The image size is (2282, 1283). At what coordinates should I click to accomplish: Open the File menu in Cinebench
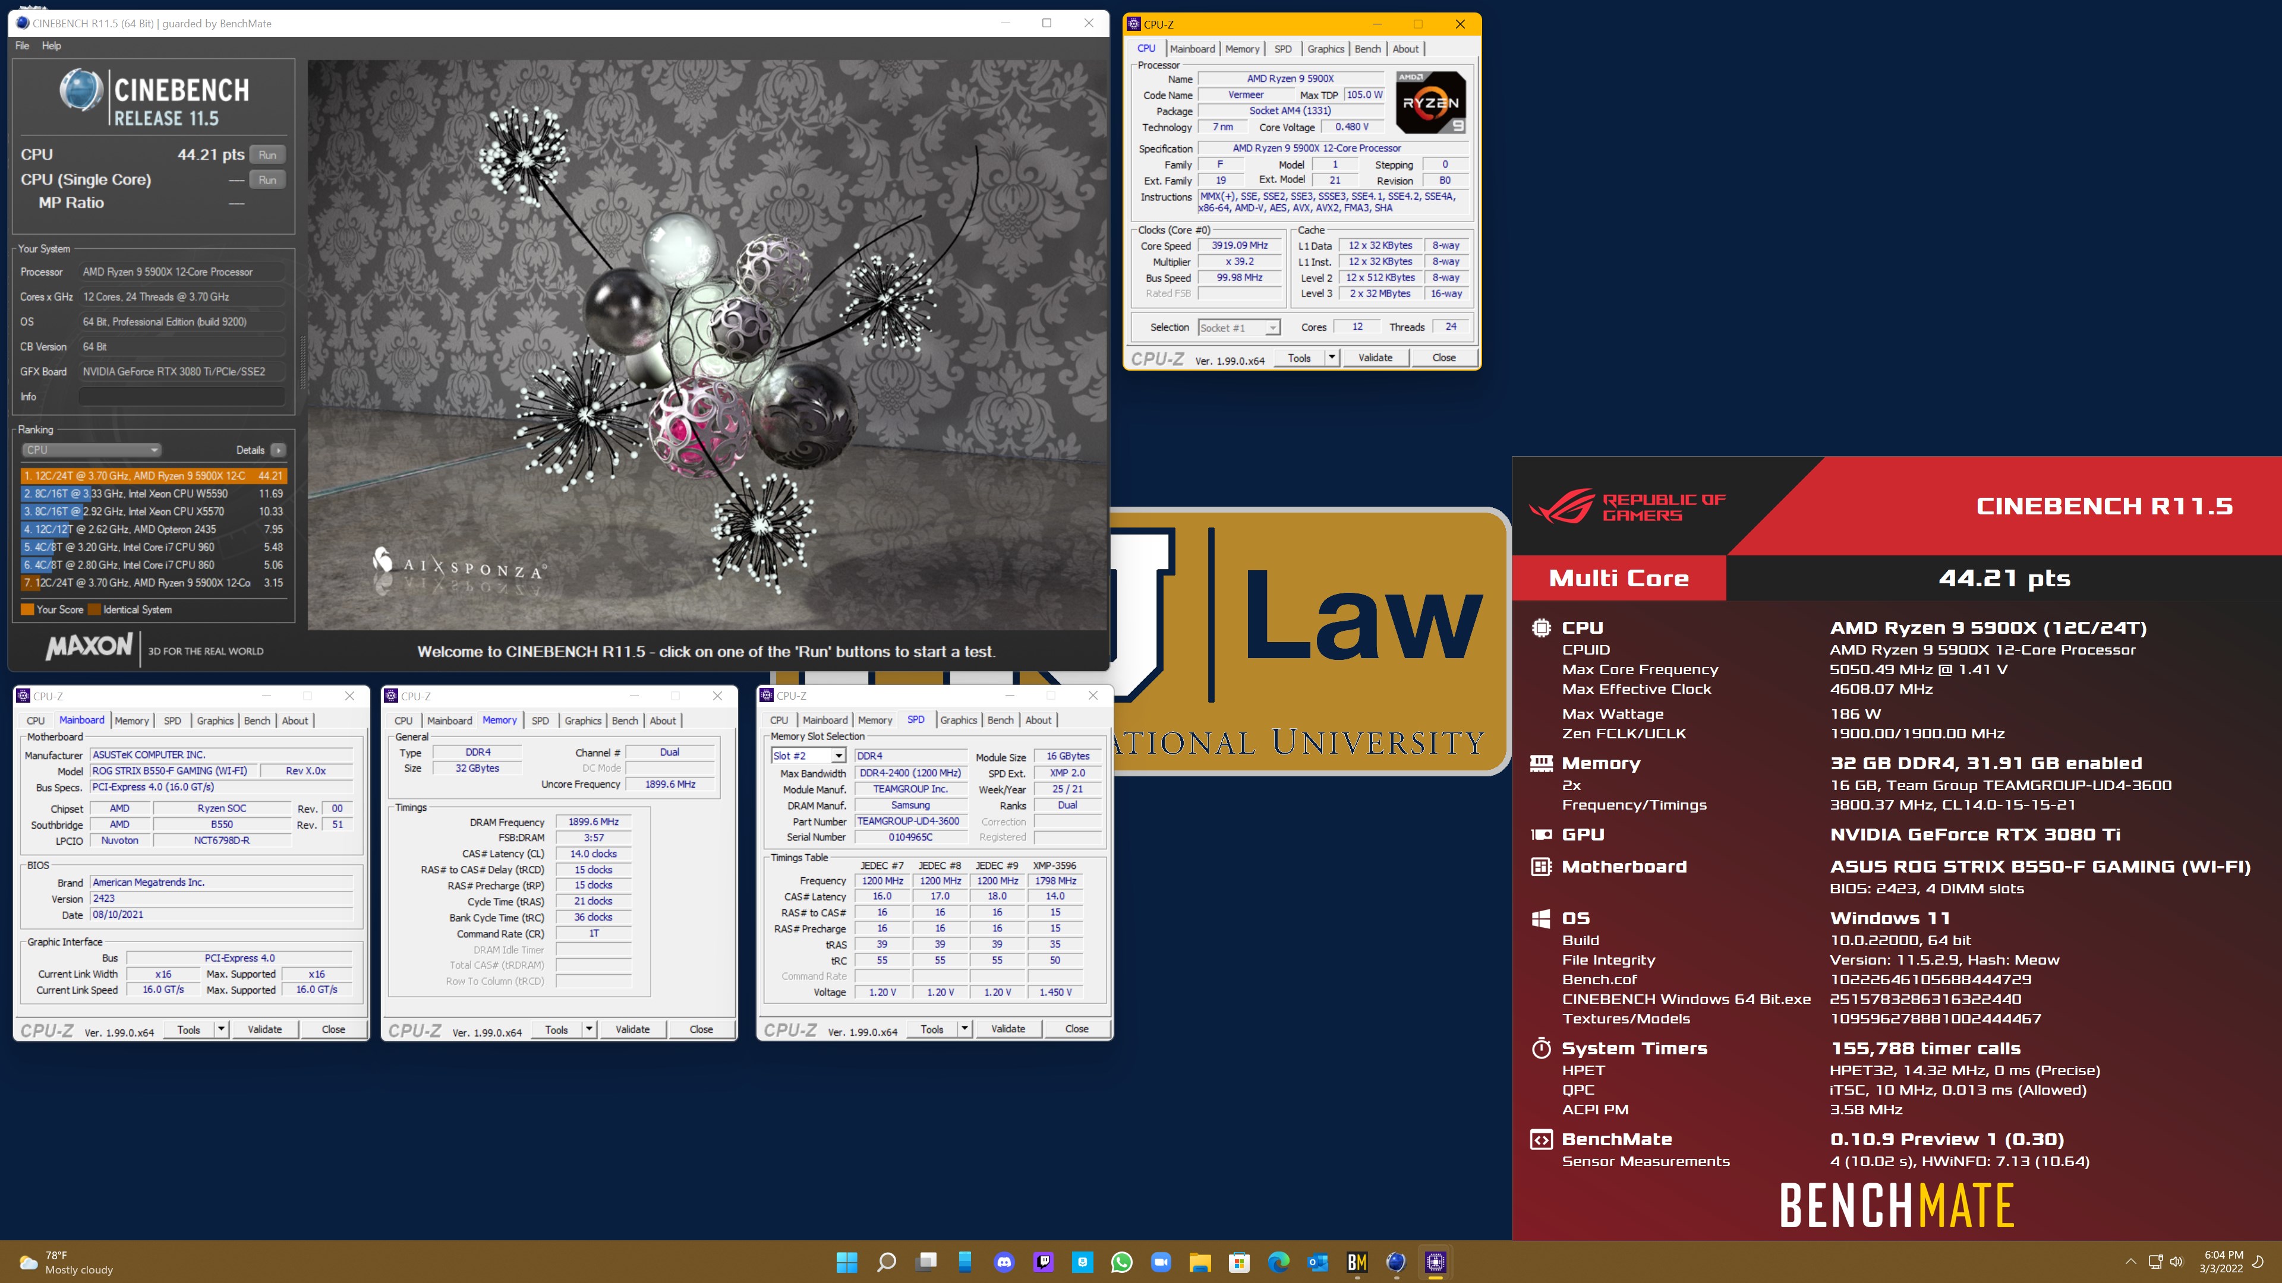22,45
